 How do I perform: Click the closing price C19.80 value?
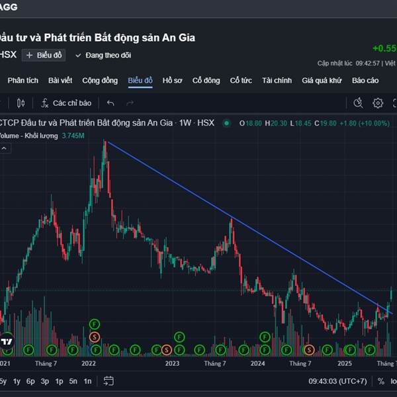click(x=326, y=124)
